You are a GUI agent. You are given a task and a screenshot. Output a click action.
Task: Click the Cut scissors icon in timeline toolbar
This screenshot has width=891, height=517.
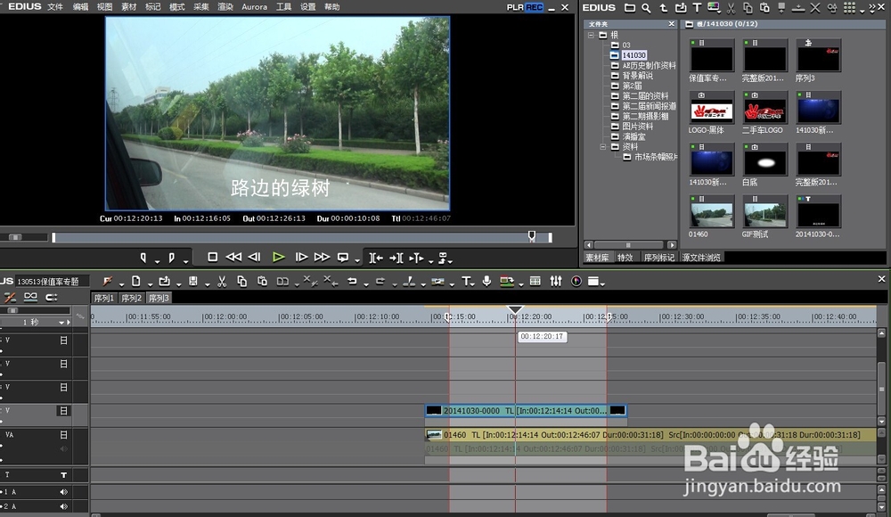point(222,281)
